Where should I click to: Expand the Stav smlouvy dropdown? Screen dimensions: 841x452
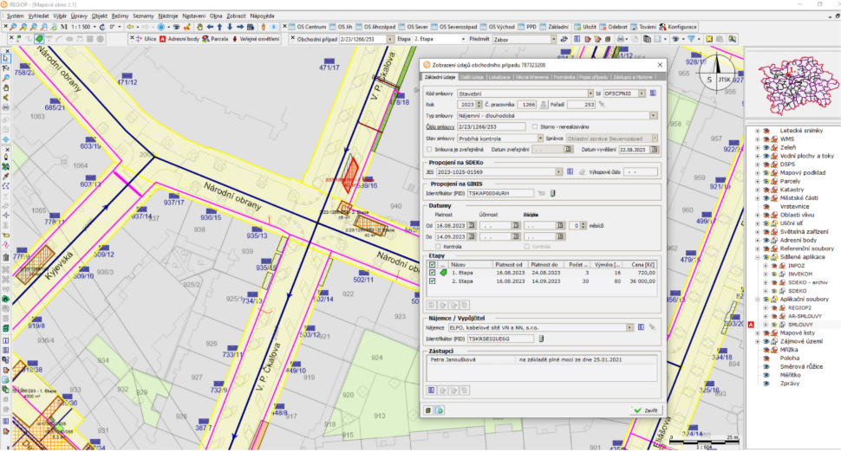pyautogui.click(x=539, y=138)
